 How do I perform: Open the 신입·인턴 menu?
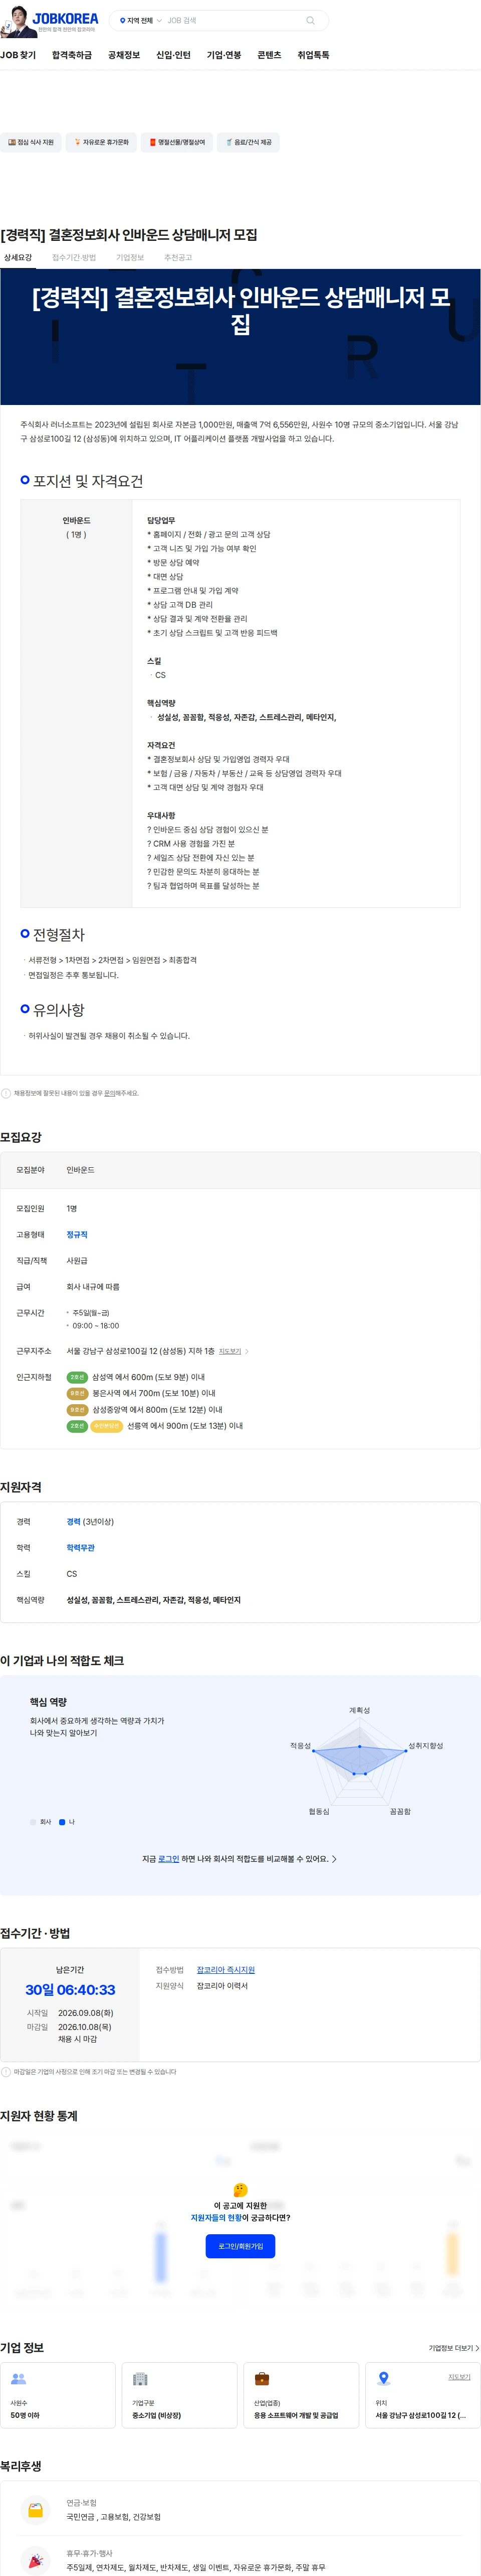click(x=173, y=55)
